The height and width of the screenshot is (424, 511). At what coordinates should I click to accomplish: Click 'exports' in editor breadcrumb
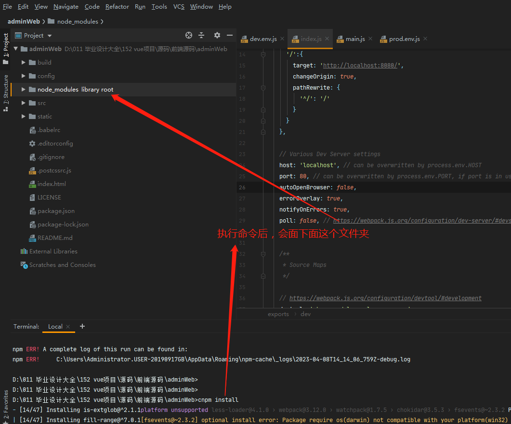(x=278, y=314)
